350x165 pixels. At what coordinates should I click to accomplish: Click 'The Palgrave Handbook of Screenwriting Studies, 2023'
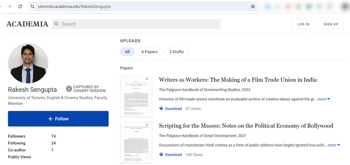[x=204, y=90]
